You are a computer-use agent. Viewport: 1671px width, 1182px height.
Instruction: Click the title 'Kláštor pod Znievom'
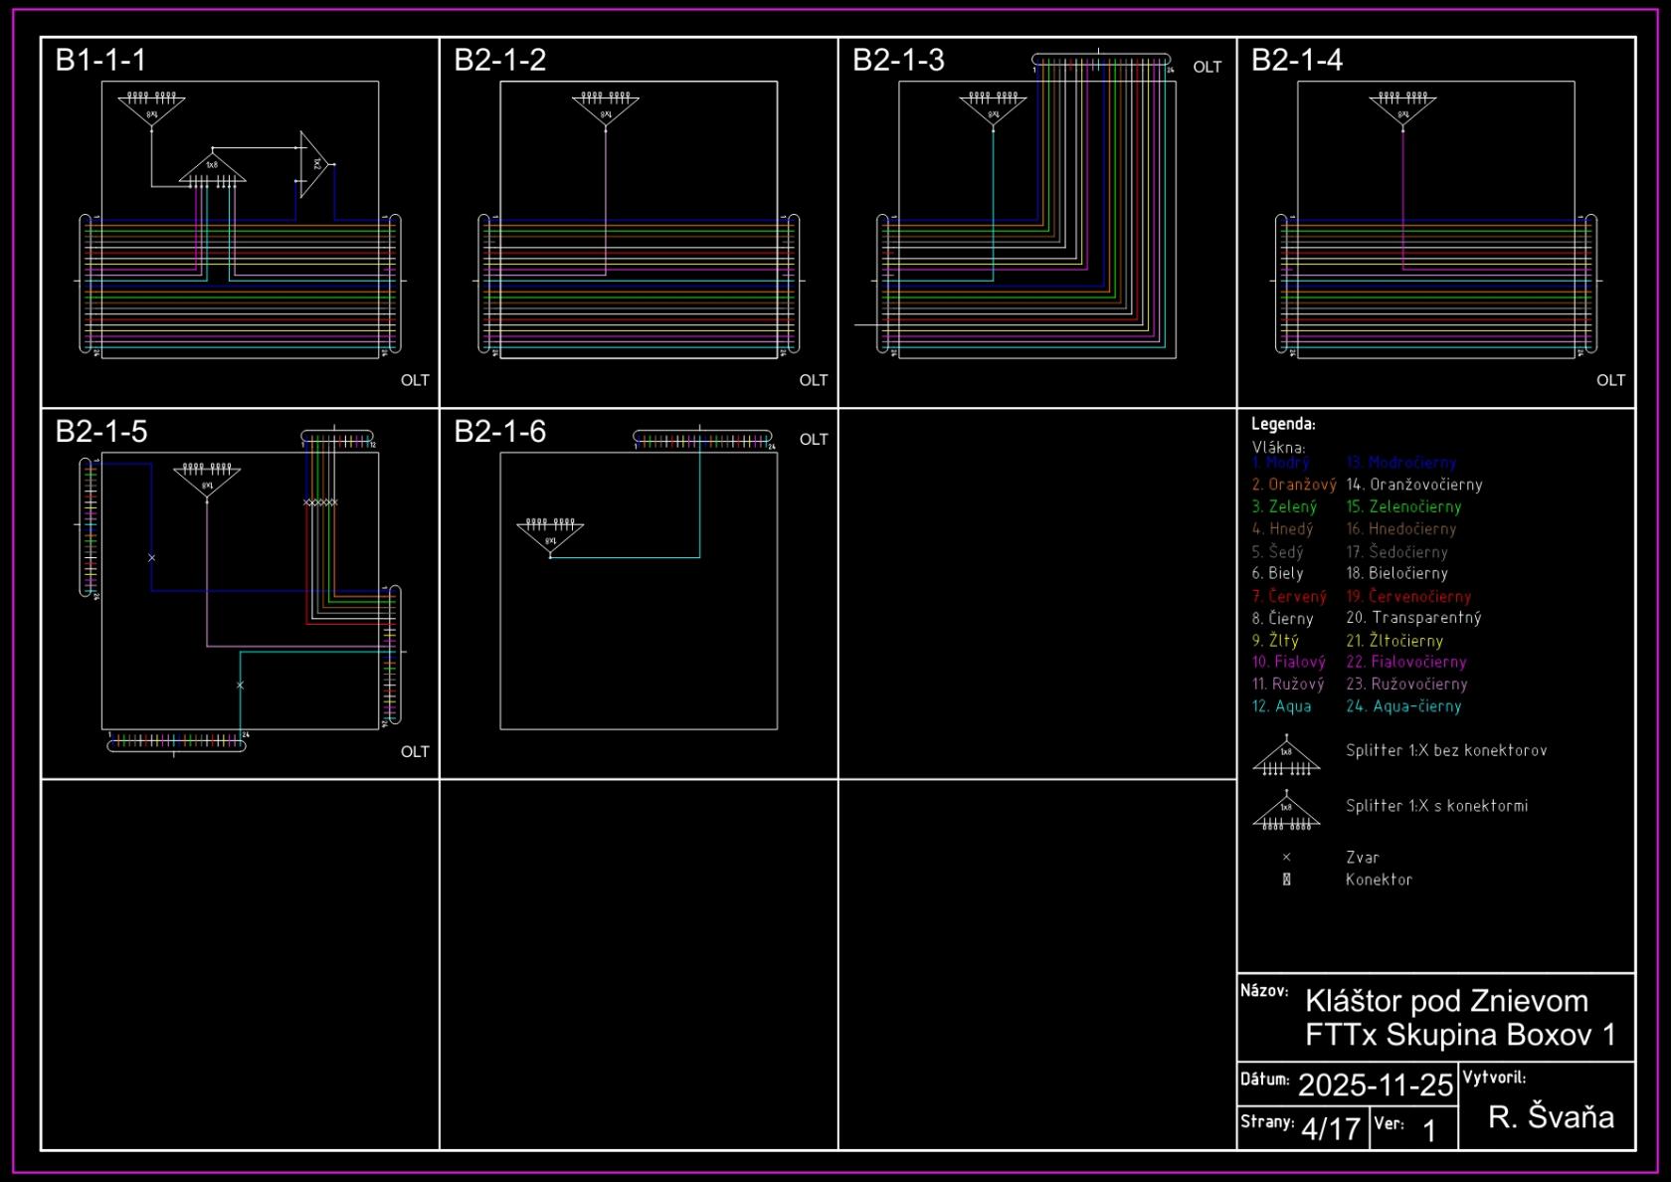pyautogui.click(x=1445, y=1001)
